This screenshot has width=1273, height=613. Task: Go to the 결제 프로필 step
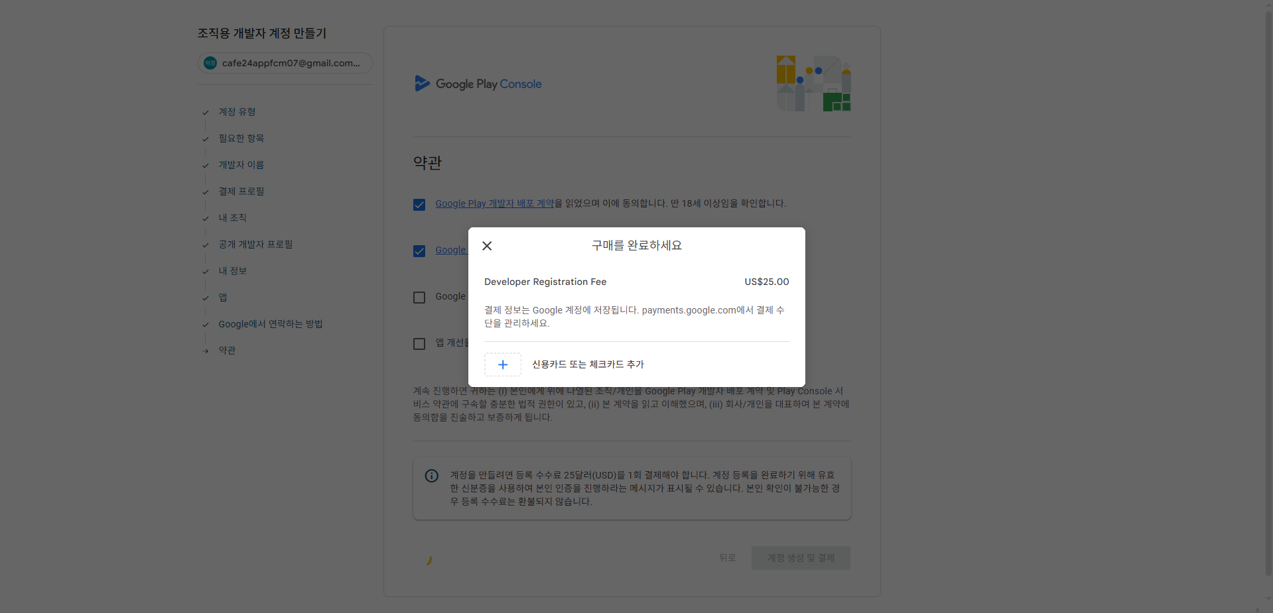point(241,192)
